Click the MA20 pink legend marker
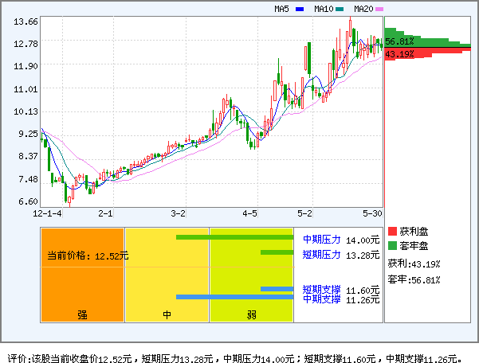This screenshot has width=479, height=363. 379,10
